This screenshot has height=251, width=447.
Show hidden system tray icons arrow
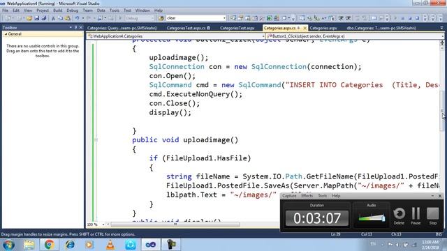pos(383,245)
